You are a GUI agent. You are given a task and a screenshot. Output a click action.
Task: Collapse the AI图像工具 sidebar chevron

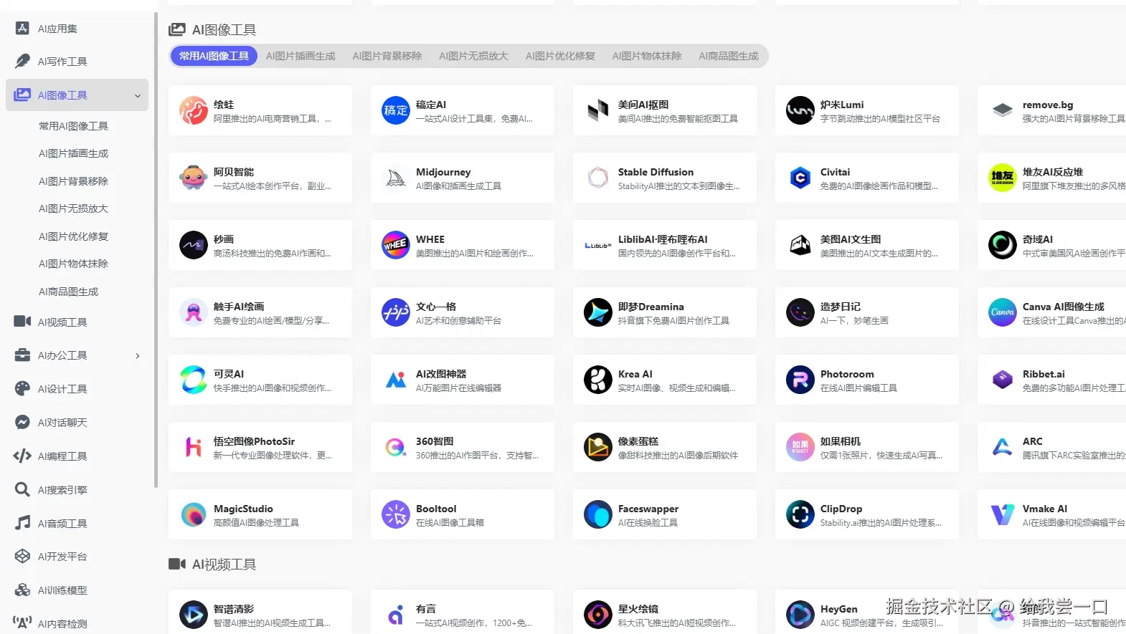138,96
